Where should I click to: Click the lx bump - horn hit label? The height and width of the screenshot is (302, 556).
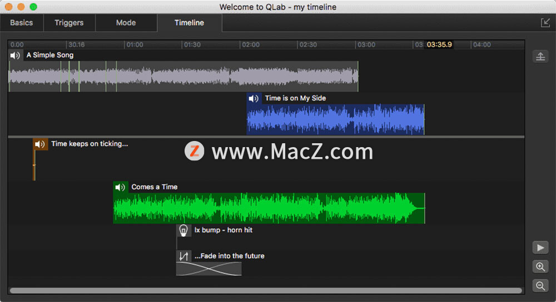224,230
